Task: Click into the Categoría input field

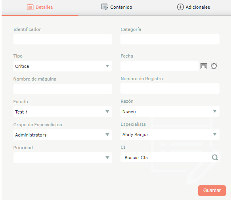Action: [x=170, y=39]
